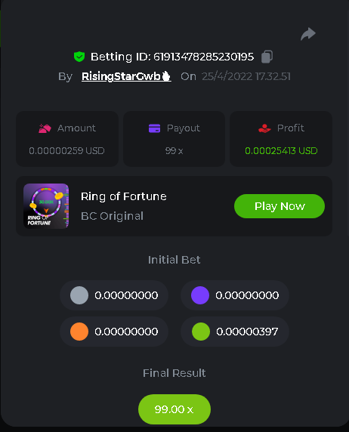Select the gray color bet circle
349x432 pixels.
pos(79,295)
